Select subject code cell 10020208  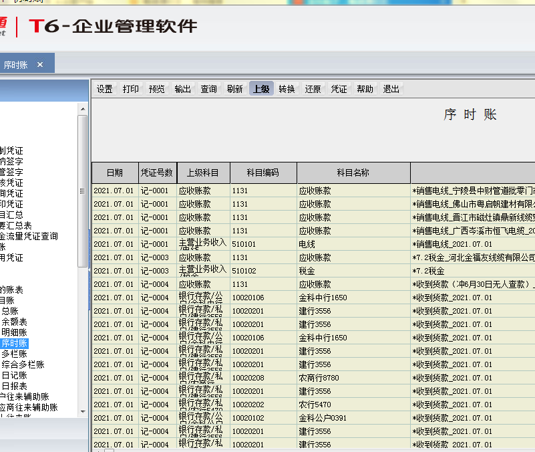coord(263,378)
